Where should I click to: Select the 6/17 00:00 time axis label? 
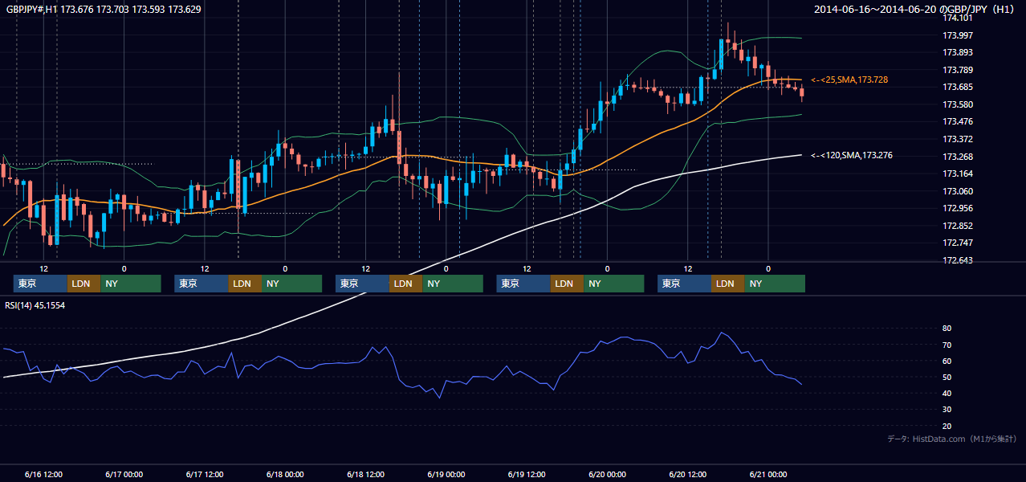pyautogui.click(x=124, y=474)
